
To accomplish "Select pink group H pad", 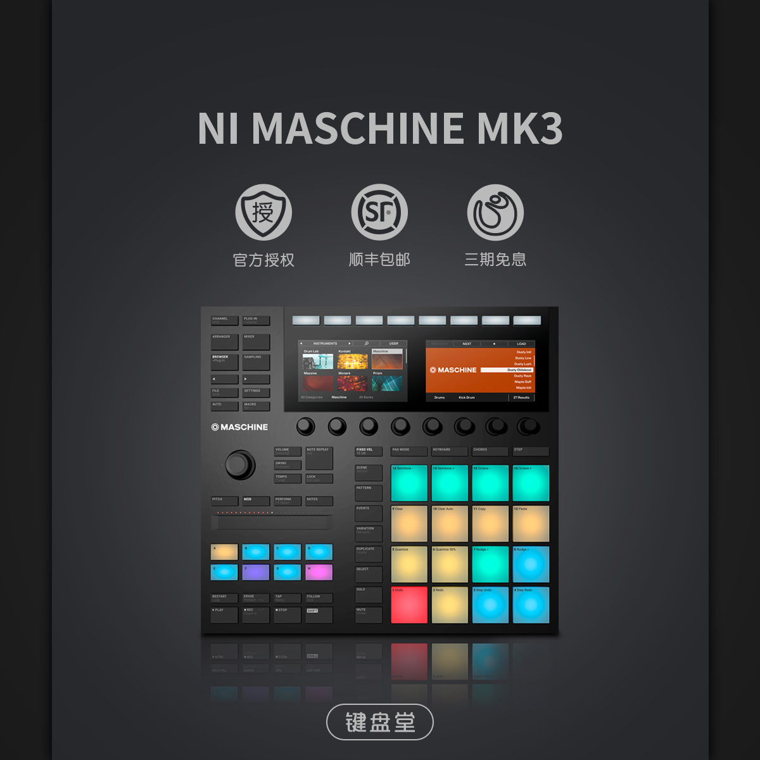I will pyautogui.click(x=319, y=572).
